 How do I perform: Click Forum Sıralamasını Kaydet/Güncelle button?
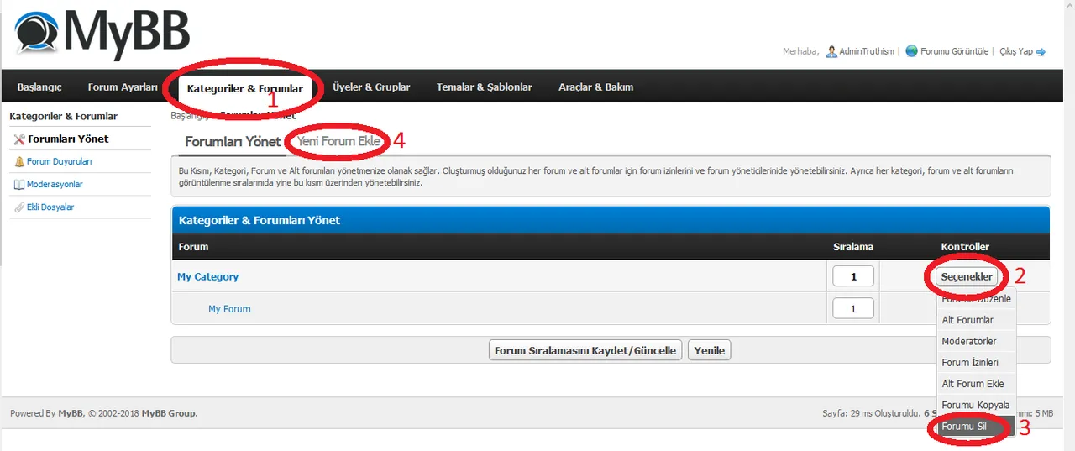point(585,350)
